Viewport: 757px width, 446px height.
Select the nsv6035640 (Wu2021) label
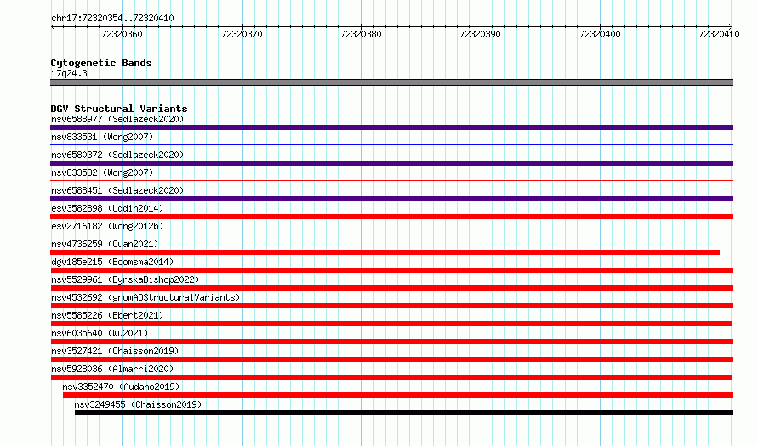coord(100,333)
